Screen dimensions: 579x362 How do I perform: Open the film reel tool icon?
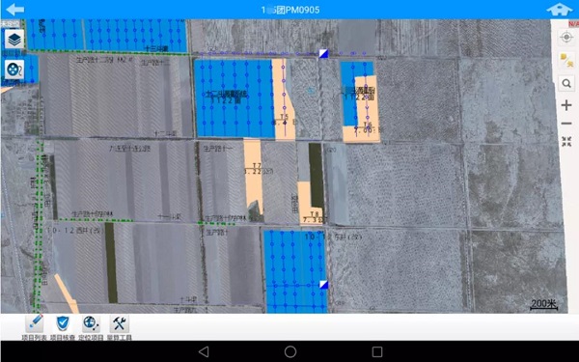pyautogui.click(x=14, y=70)
